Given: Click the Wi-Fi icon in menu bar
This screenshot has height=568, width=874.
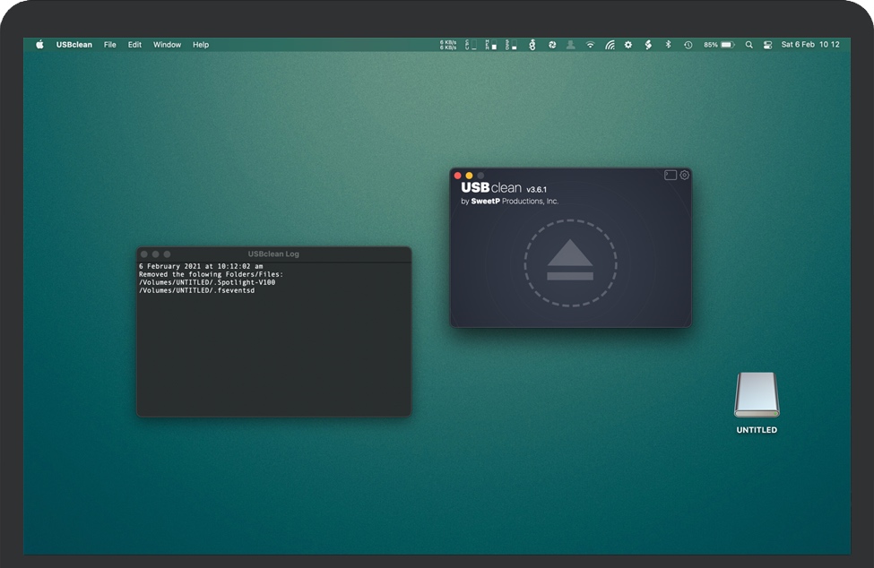Looking at the screenshot, I should coord(590,45).
